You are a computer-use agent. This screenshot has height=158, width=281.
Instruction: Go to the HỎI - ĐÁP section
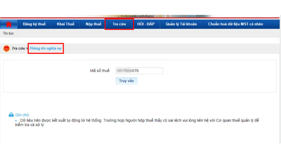click(x=146, y=24)
